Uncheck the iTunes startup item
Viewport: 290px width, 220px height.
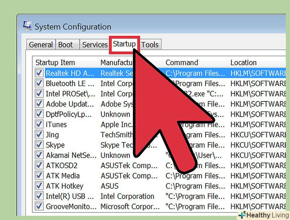(x=39, y=125)
